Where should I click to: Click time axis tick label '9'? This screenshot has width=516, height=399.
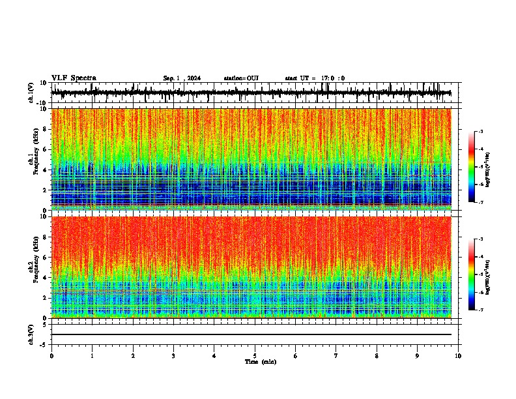[417, 356]
